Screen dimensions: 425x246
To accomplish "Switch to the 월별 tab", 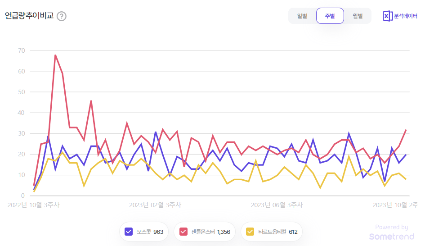I will (358, 16).
